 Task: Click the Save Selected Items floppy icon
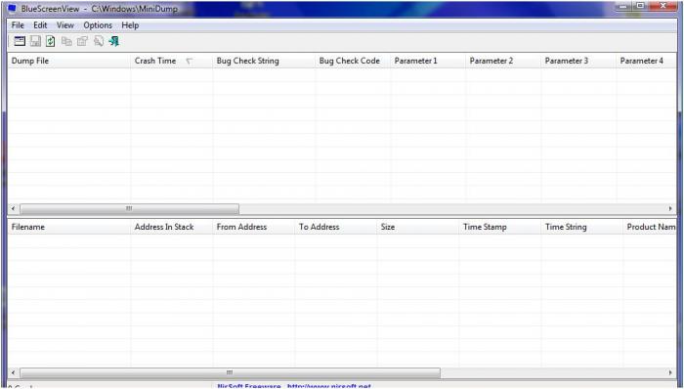coord(35,41)
